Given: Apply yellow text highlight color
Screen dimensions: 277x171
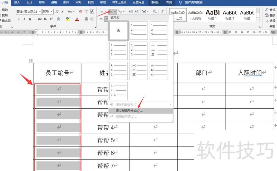Looking at the screenshot, I should [x=68, y=19].
